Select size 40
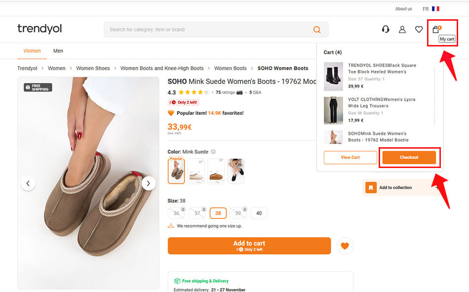The width and height of the screenshot is (469, 292). (259, 213)
